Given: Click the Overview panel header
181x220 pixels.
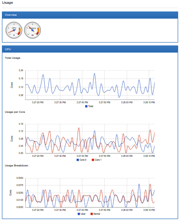Looking at the screenshot, I should [x=90, y=15].
